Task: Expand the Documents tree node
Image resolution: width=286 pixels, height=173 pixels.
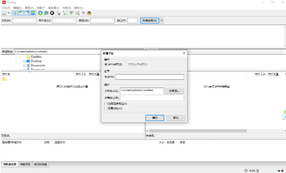Action: [x=24, y=66]
